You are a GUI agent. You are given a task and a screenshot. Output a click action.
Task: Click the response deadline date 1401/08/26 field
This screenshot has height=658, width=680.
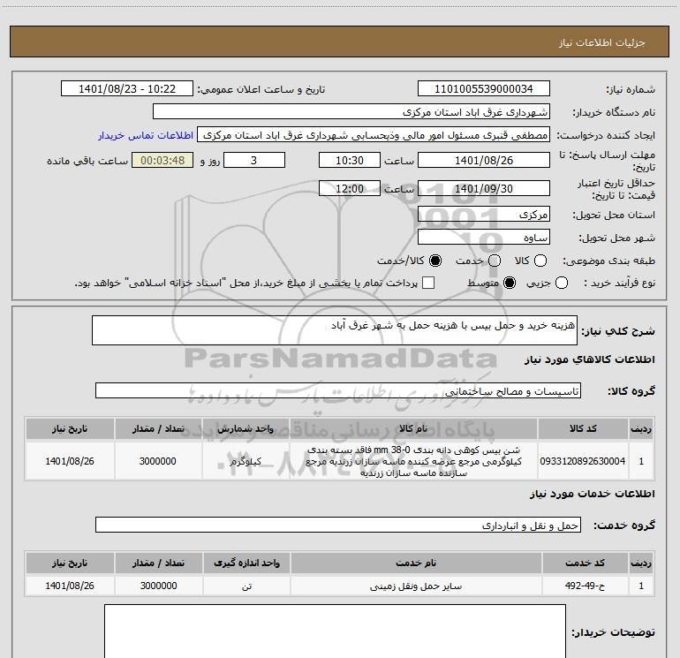[484, 161]
